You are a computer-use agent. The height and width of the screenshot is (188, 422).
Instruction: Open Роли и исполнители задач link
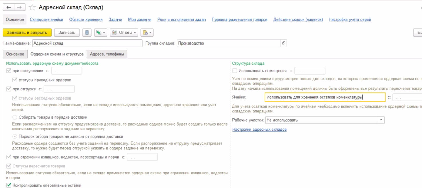point(181,19)
